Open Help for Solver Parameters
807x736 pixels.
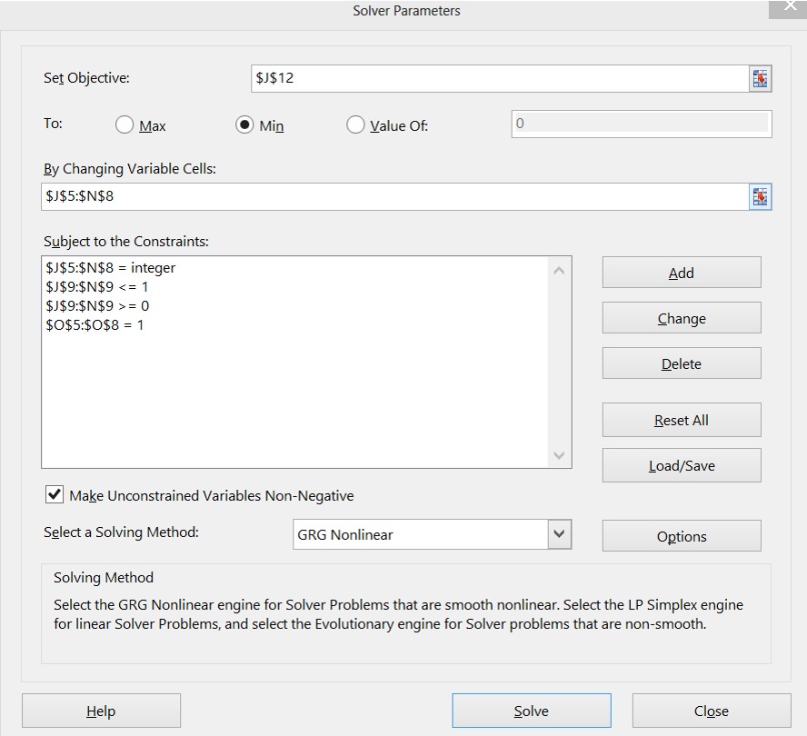[x=101, y=711]
